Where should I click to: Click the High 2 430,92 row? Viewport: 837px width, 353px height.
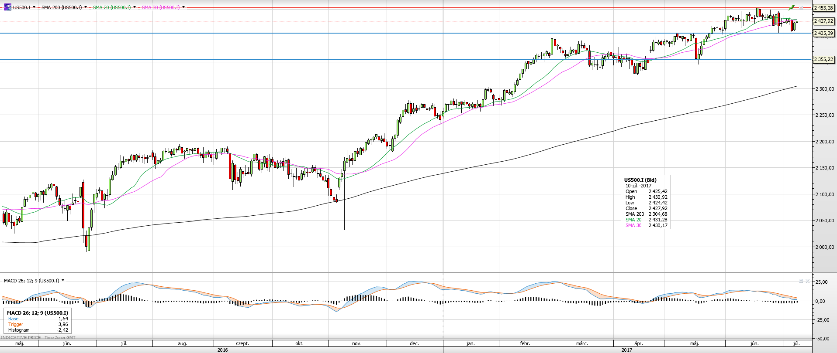pyautogui.click(x=646, y=197)
